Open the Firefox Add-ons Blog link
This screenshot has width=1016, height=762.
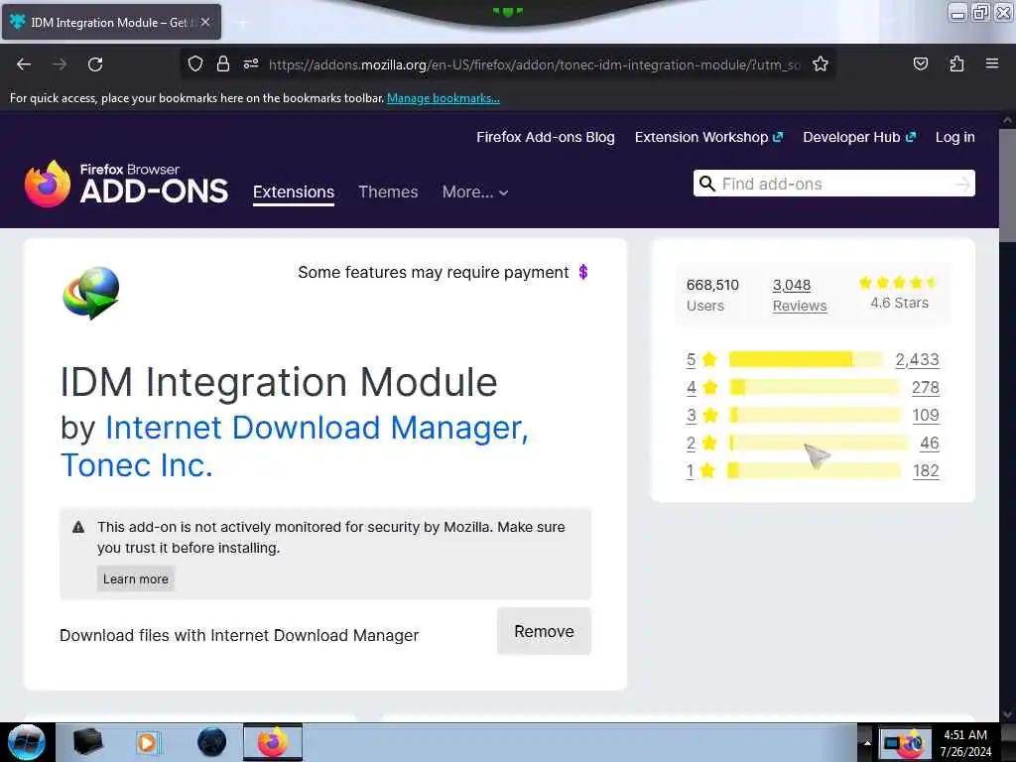pyautogui.click(x=546, y=137)
